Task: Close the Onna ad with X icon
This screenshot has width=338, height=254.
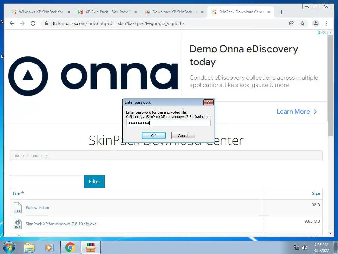Action: [325, 33]
